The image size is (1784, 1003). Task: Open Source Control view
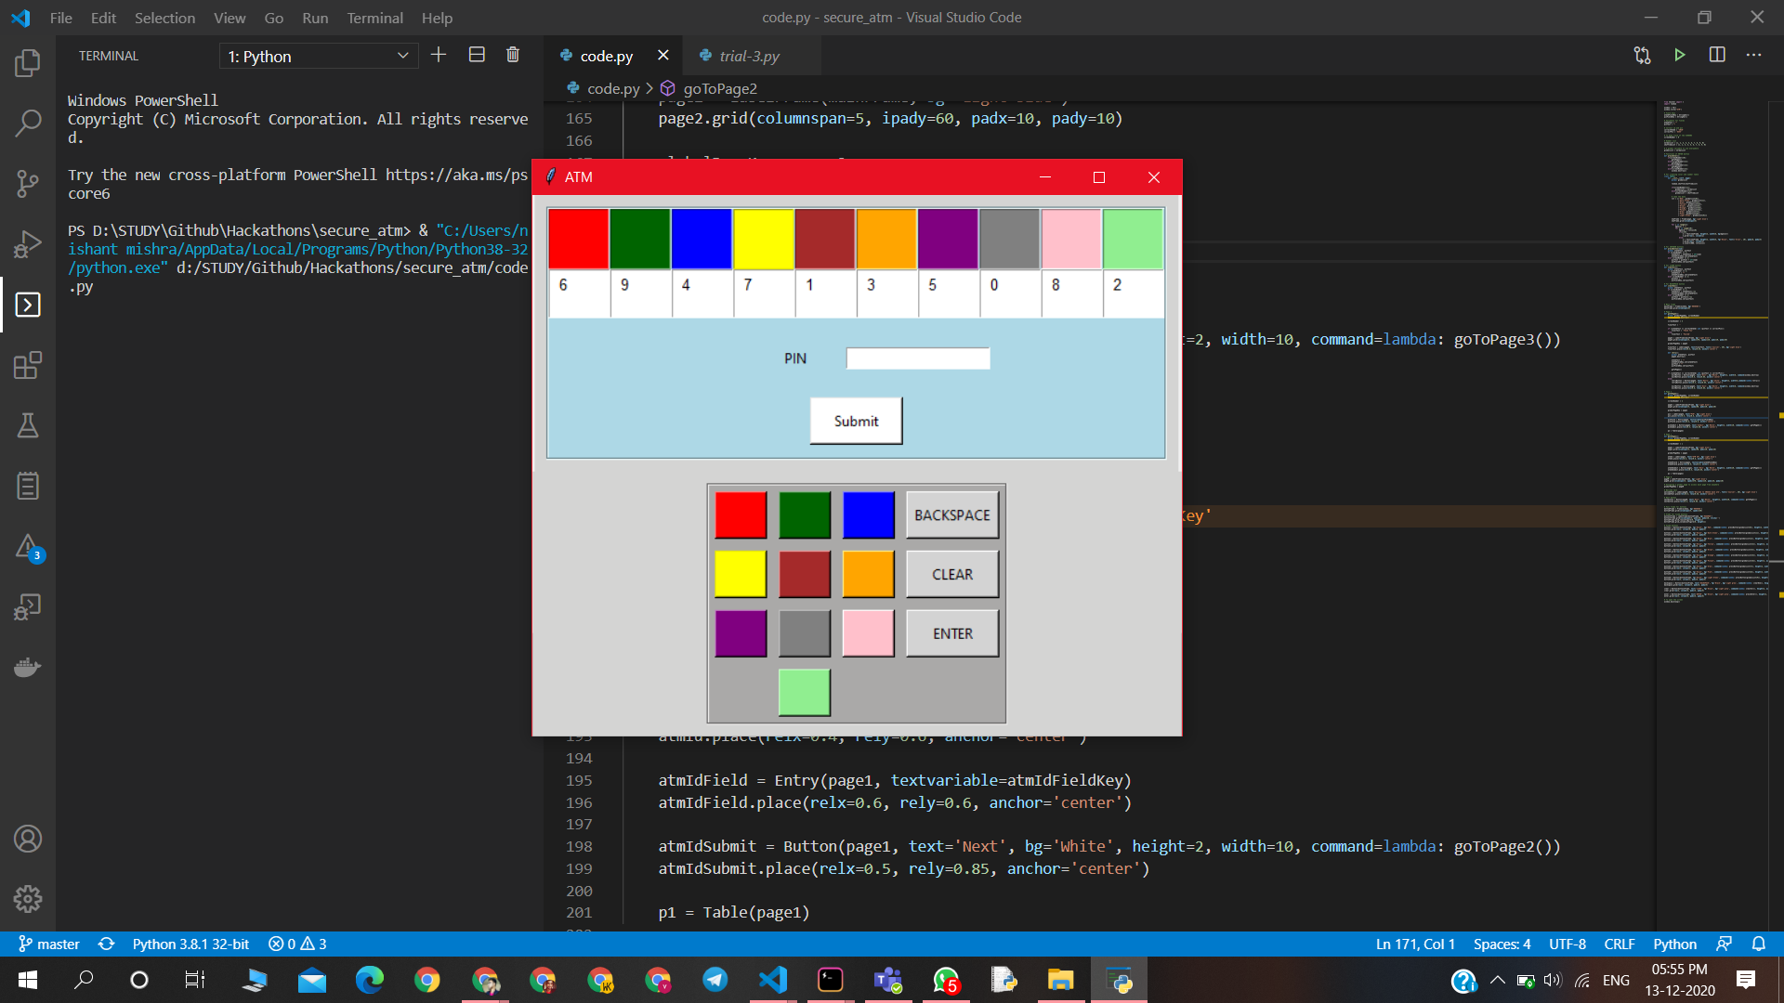click(28, 183)
